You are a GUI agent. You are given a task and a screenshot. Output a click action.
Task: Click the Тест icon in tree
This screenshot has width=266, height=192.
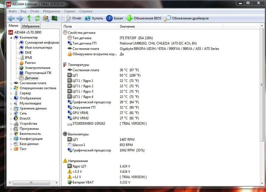coord(16,149)
